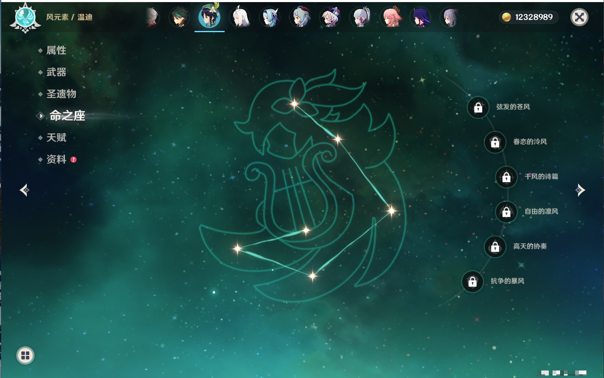The height and width of the screenshot is (378, 604).
Task: Click the gold Mora coin icon
Action: [506, 17]
